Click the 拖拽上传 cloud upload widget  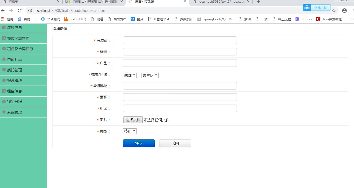click(317, 7)
